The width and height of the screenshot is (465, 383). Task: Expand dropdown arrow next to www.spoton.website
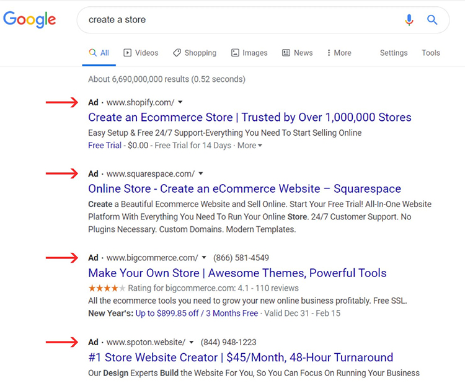192,342
